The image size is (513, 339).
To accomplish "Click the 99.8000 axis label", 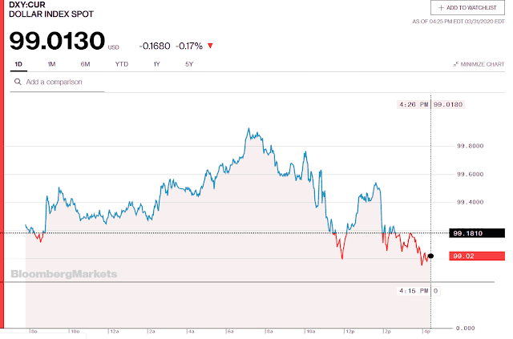I will pyautogui.click(x=471, y=146).
